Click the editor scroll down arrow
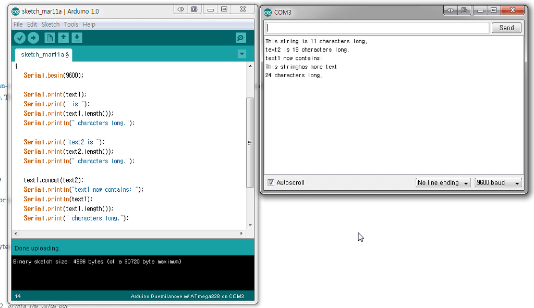Screen dimensions: 534x308 250,225
